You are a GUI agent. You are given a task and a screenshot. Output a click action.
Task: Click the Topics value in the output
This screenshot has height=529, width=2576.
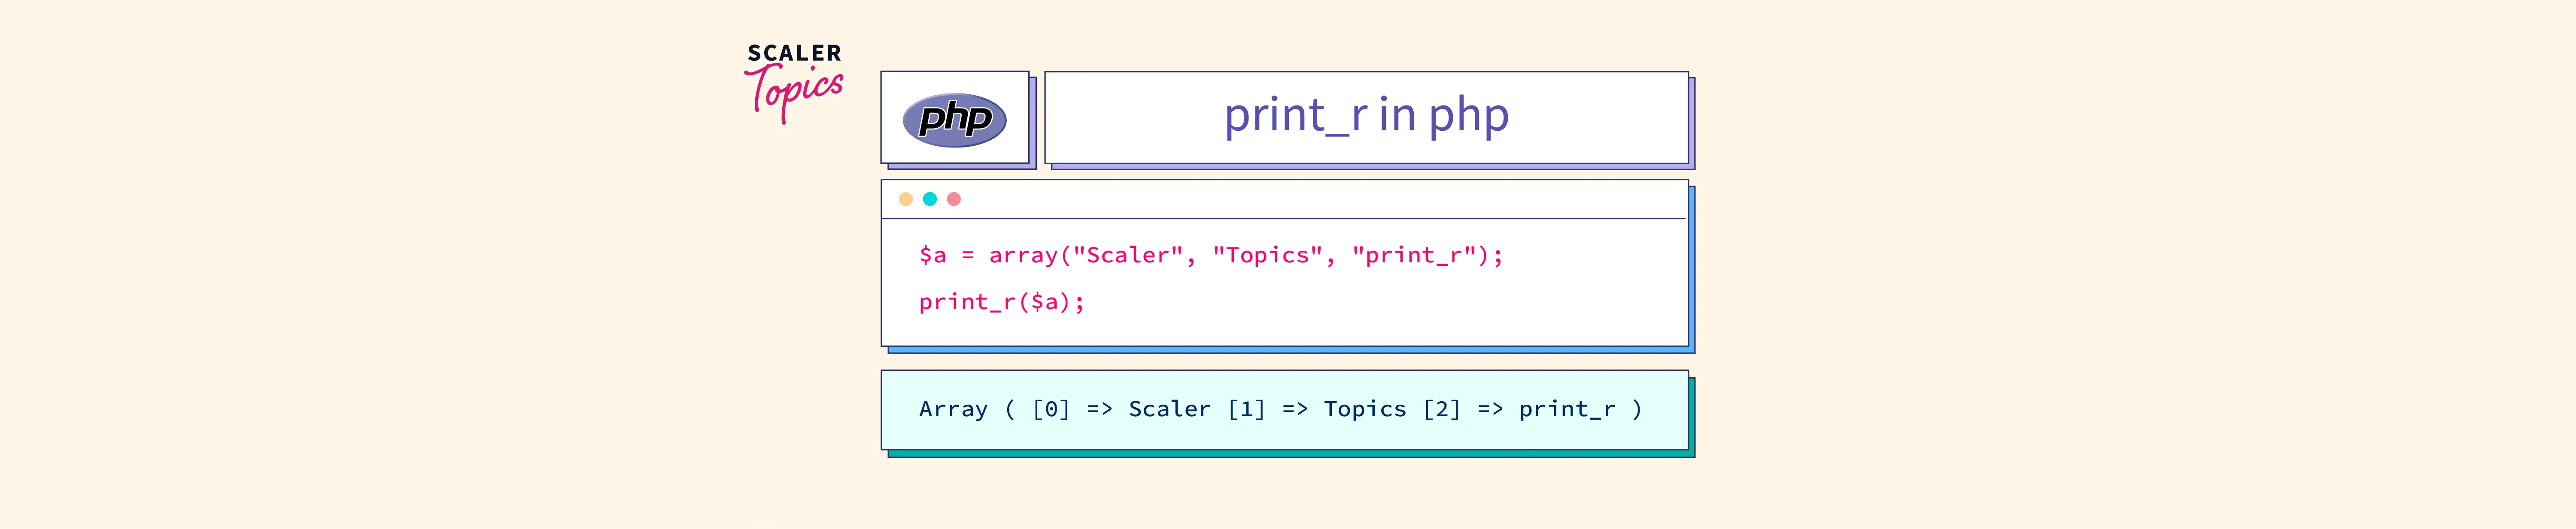[1364, 409]
